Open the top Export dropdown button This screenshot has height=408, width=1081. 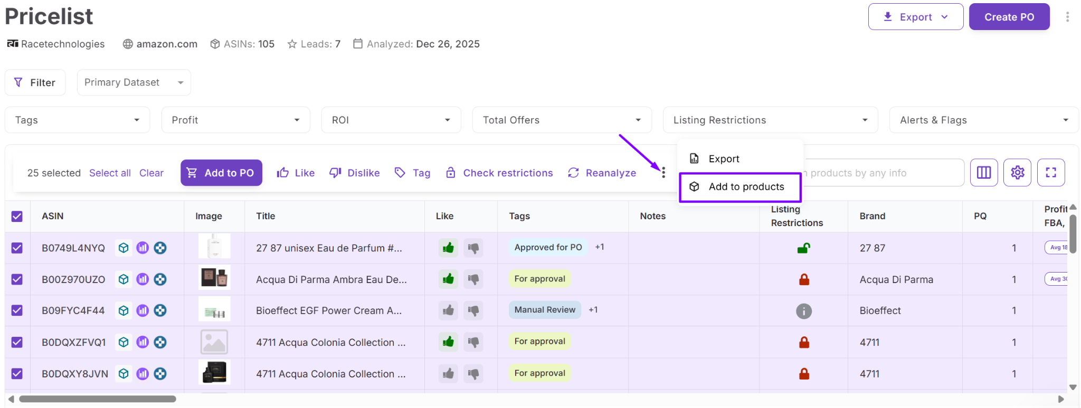click(916, 17)
